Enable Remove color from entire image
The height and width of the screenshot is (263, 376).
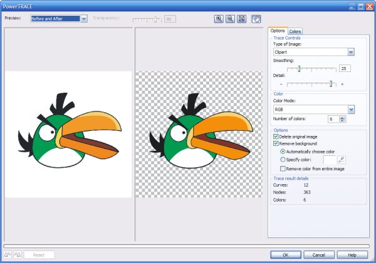(283, 168)
